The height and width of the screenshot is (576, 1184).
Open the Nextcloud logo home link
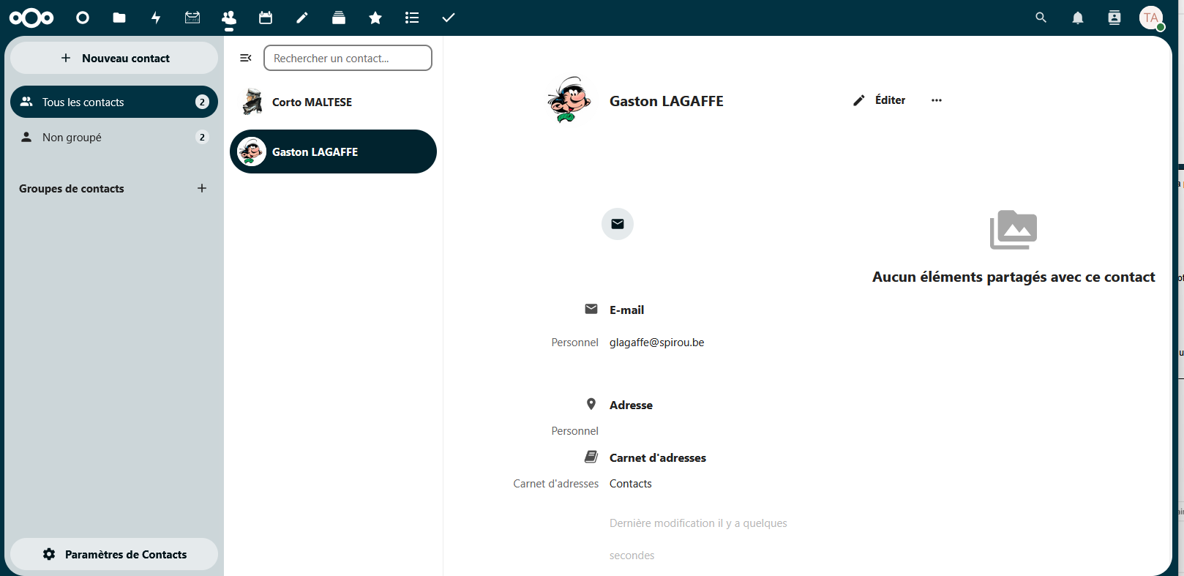(31, 18)
